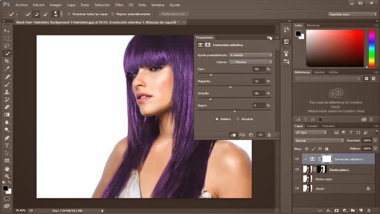
Task: Click the Subtract from selection brush icon
Action: [x=45, y=14]
